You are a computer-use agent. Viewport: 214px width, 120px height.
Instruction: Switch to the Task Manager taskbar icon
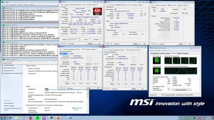coord(51,118)
